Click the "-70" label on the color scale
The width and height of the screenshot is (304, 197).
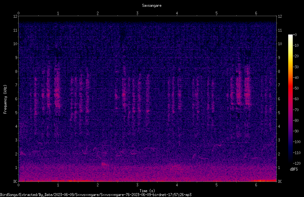click(x=296, y=110)
